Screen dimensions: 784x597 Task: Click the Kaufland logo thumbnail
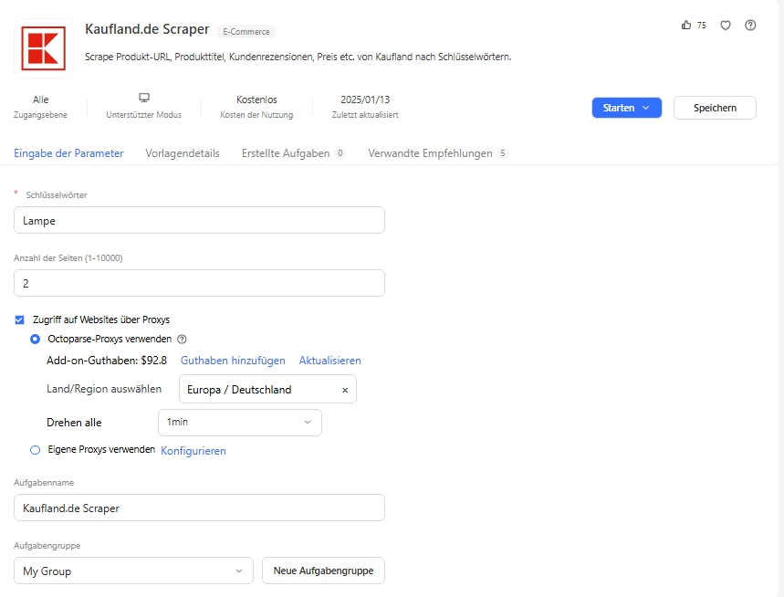click(44, 48)
